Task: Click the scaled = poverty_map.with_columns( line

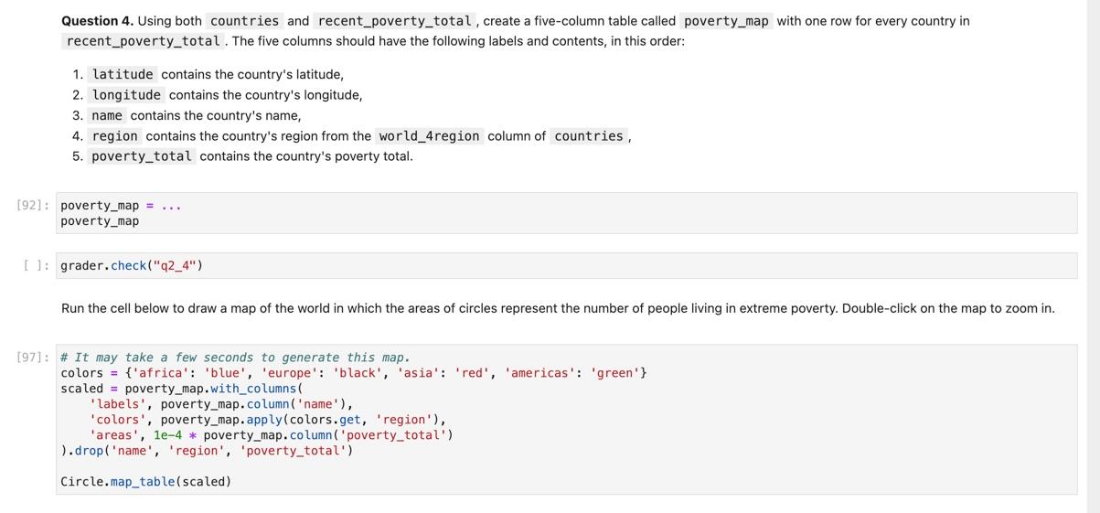Action: pyautogui.click(x=182, y=389)
